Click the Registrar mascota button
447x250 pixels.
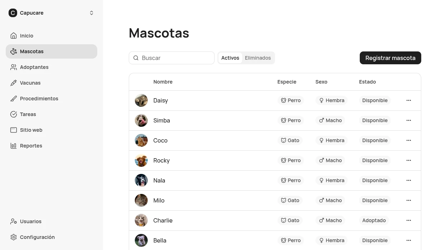point(390,58)
